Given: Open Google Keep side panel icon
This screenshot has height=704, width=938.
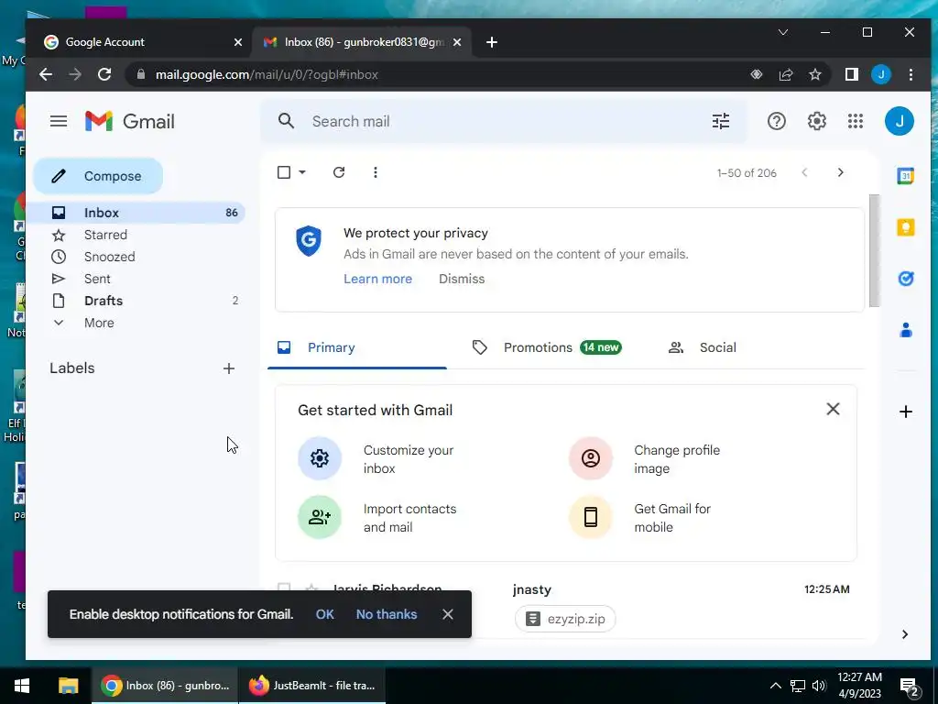Looking at the screenshot, I should click(906, 227).
